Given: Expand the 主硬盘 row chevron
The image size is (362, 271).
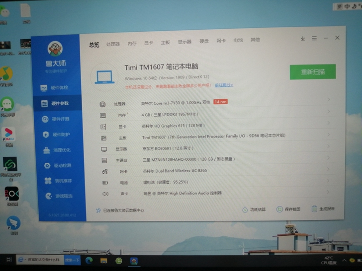Looking at the screenshot, I should pyautogui.click(x=329, y=158).
